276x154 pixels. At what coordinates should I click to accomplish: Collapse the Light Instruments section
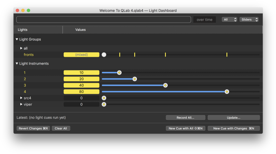[17, 63]
